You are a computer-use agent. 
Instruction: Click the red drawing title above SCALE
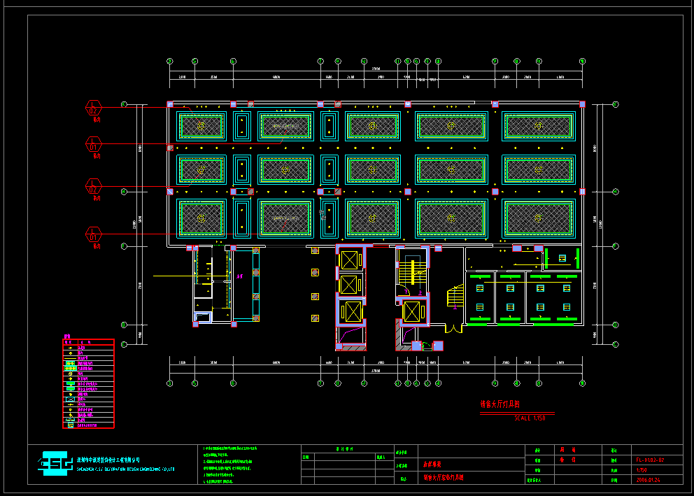coord(499,404)
